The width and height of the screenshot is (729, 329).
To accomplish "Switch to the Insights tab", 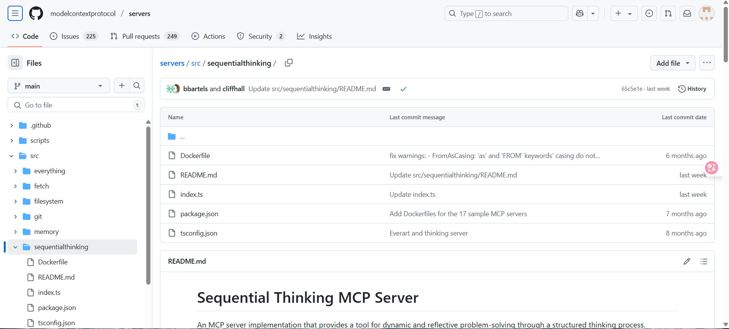I will pos(315,36).
